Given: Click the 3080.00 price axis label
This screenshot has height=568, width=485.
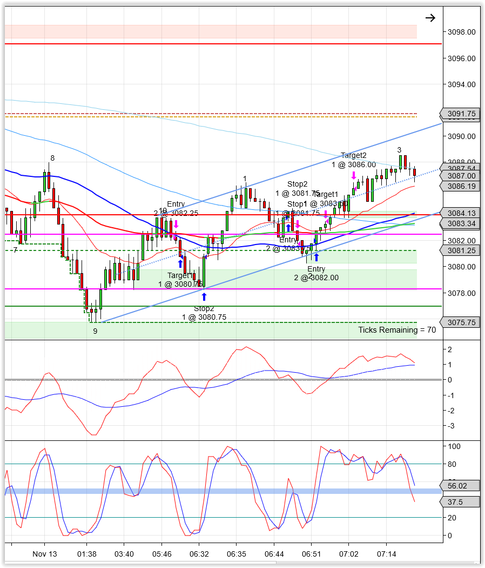Looking at the screenshot, I should pyautogui.click(x=461, y=267).
